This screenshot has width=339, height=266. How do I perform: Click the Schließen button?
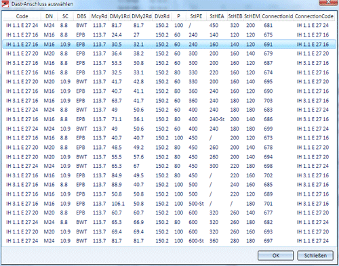pyautogui.click(x=315, y=256)
